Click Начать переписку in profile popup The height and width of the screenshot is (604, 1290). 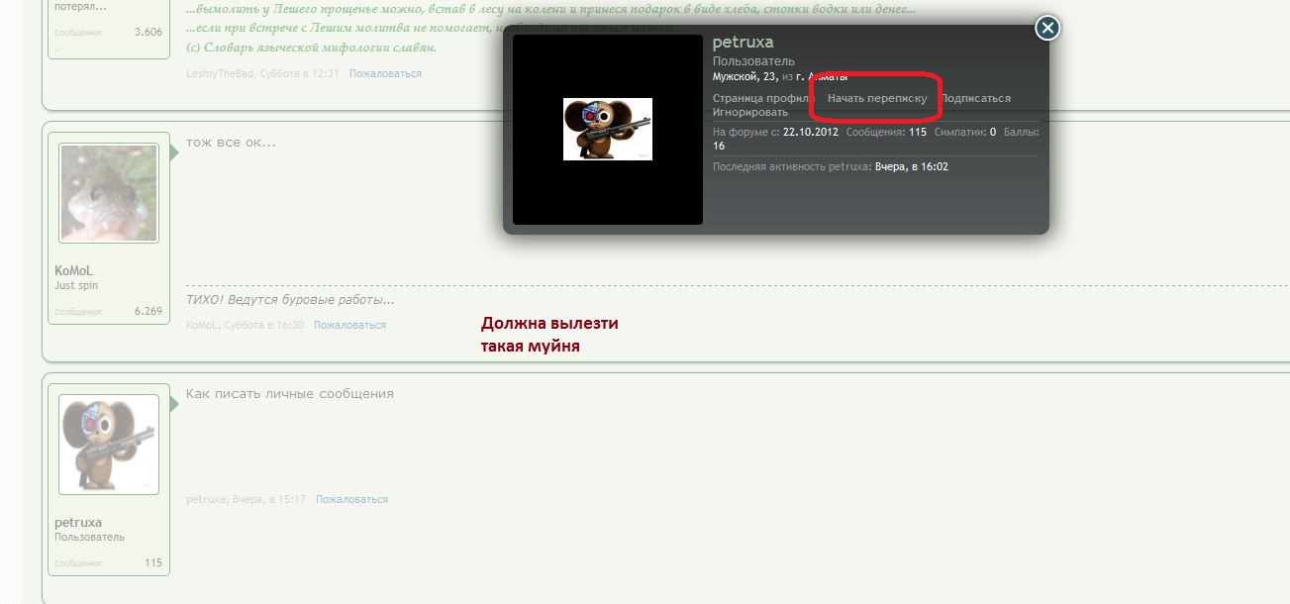pyautogui.click(x=877, y=99)
